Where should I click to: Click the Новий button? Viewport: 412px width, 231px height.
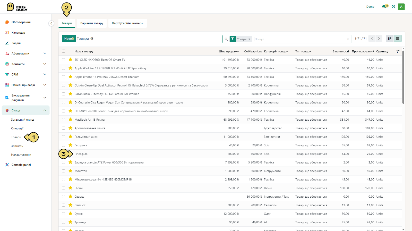click(x=69, y=38)
